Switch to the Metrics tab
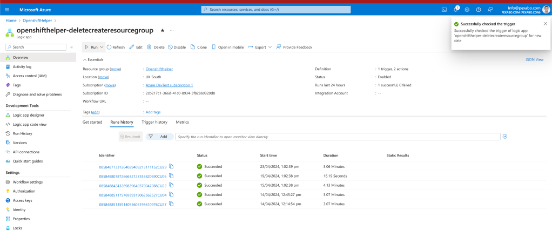Screen dimensions: 552x237 click(183, 123)
